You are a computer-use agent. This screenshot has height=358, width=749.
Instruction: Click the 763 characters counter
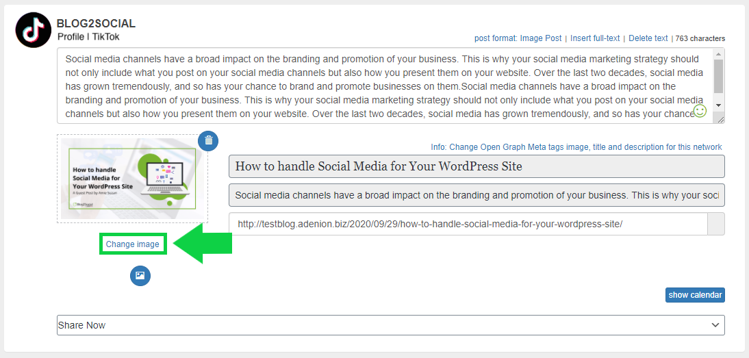tap(700, 38)
